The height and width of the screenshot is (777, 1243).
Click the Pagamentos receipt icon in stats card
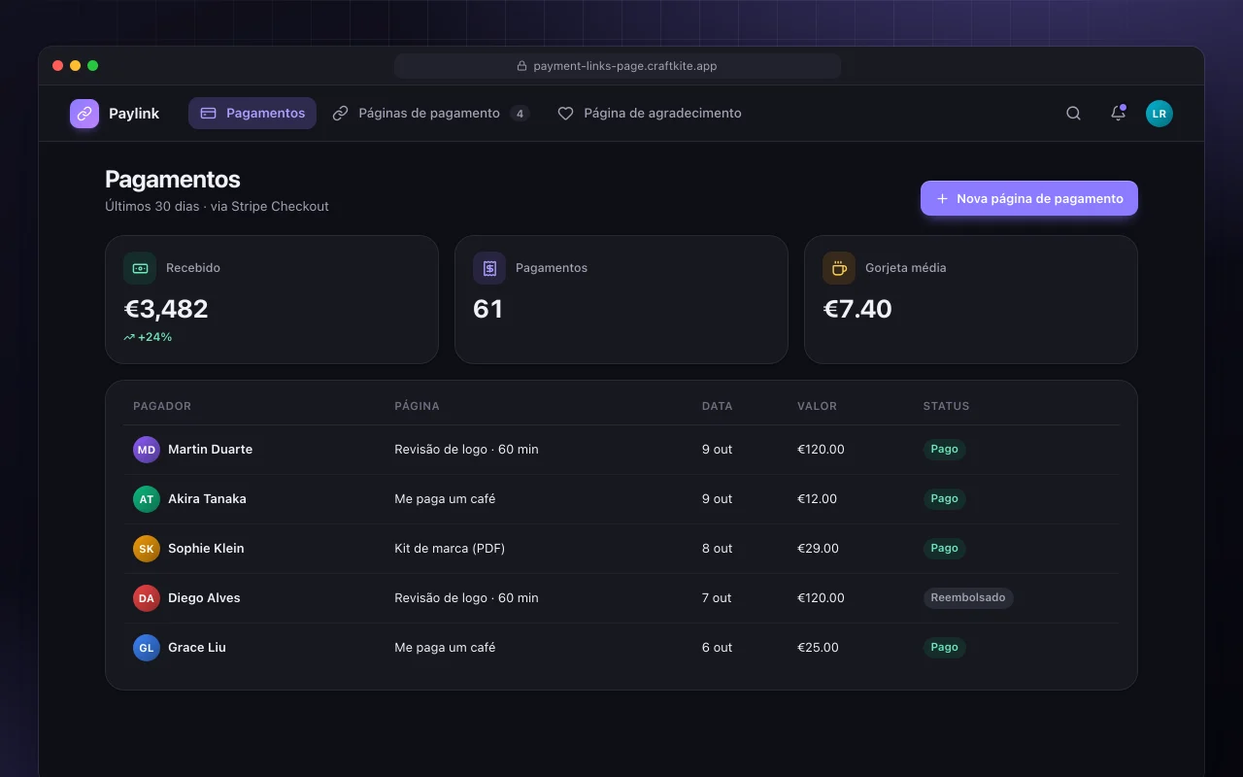click(489, 268)
